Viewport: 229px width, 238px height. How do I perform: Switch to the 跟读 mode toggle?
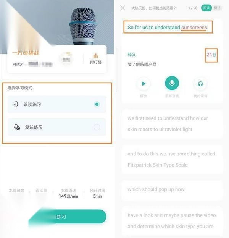(x=206, y=8)
